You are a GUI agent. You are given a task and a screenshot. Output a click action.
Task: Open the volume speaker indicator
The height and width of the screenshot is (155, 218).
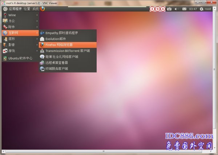click(x=176, y=9)
